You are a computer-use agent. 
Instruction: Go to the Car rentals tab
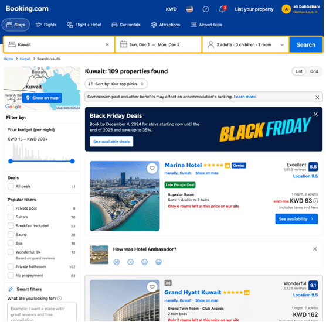pos(126,25)
